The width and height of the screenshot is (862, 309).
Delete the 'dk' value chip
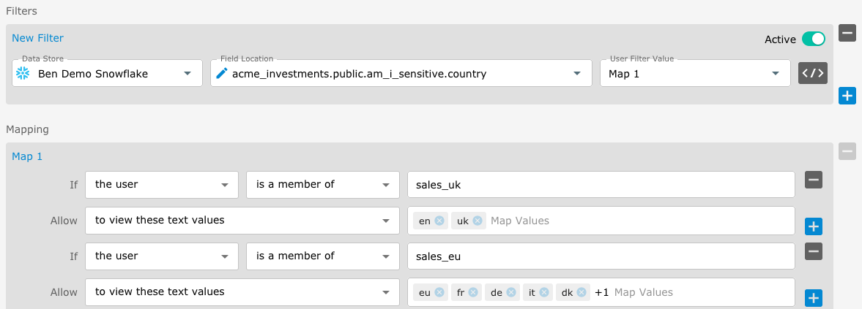[x=582, y=292]
